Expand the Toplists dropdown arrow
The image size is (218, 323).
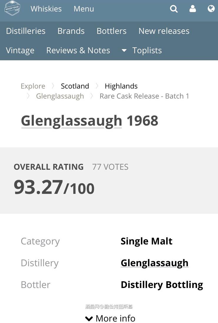pos(124,51)
